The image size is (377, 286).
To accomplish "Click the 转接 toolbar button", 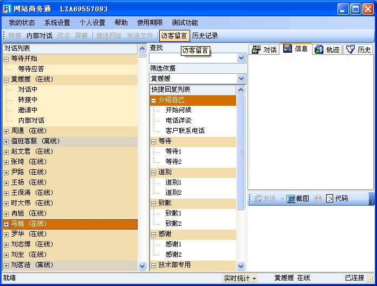I will tap(15, 36).
